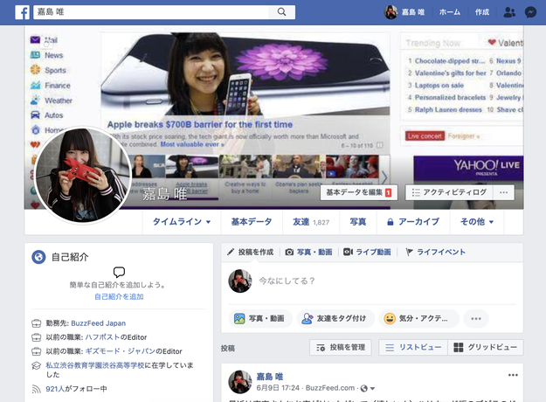
Task: Click the ellipsis button beside アクティビティログ
Action: (x=503, y=192)
